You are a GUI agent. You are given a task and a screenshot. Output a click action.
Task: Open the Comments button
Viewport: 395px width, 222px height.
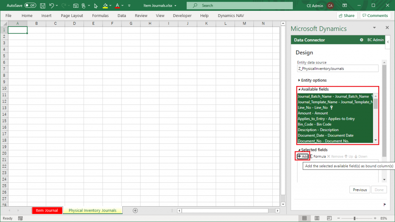pyautogui.click(x=375, y=15)
